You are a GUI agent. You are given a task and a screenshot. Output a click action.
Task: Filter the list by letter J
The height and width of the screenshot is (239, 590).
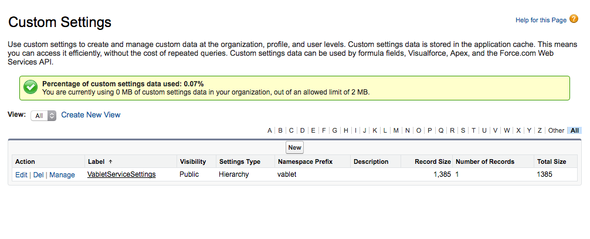tap(365, 130)
